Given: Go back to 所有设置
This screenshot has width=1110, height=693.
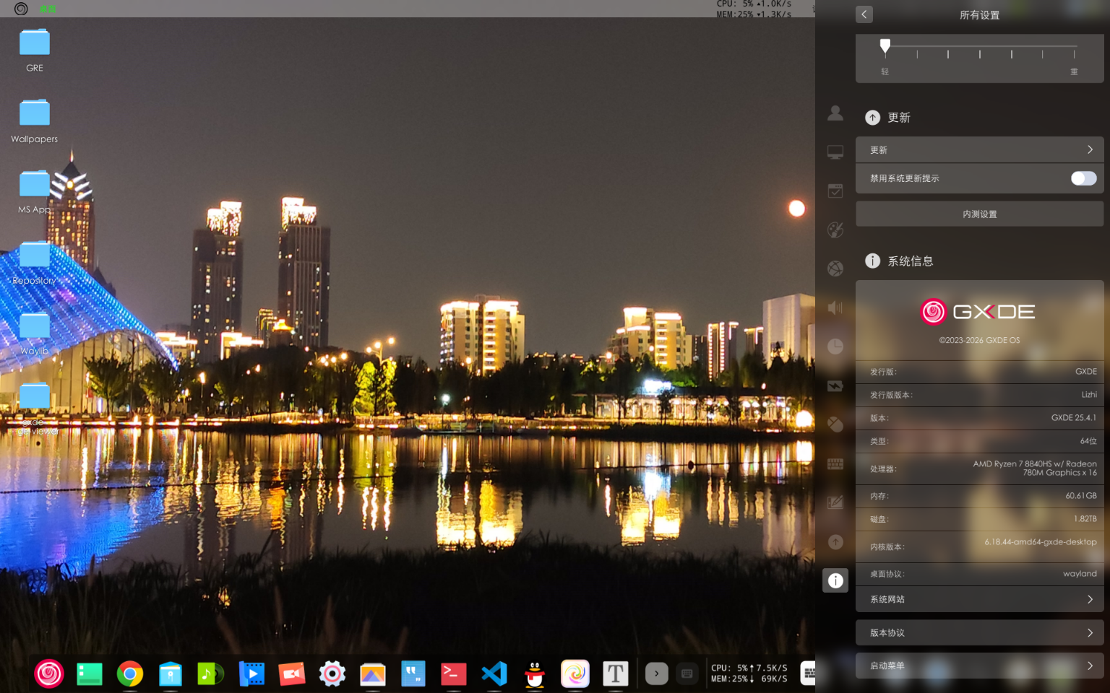Looking at the screenshot, I should tap(864, 14).
